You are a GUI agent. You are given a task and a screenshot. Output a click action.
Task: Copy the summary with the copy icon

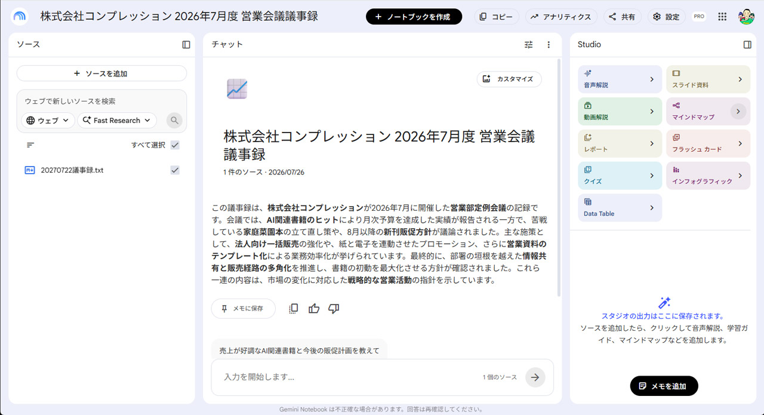[293, 309]
